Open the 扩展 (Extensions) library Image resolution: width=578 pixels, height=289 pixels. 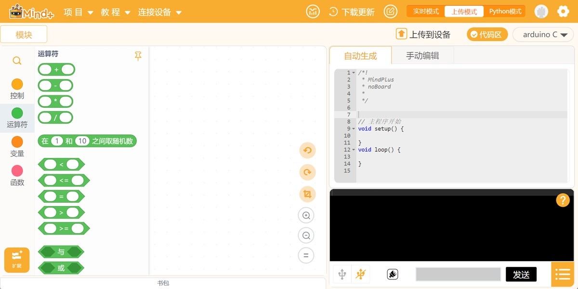point(16,260)
